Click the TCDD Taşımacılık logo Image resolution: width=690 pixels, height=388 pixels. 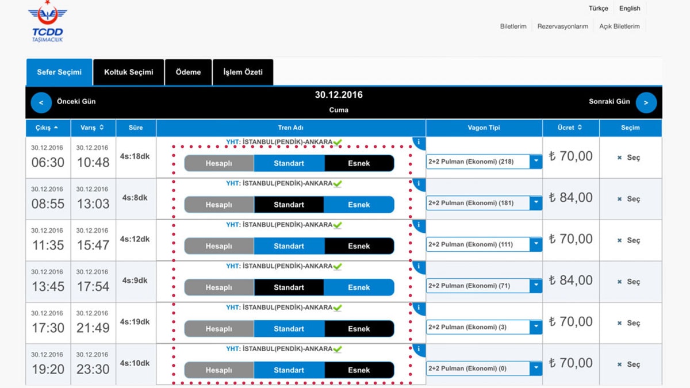click(48, 23)
